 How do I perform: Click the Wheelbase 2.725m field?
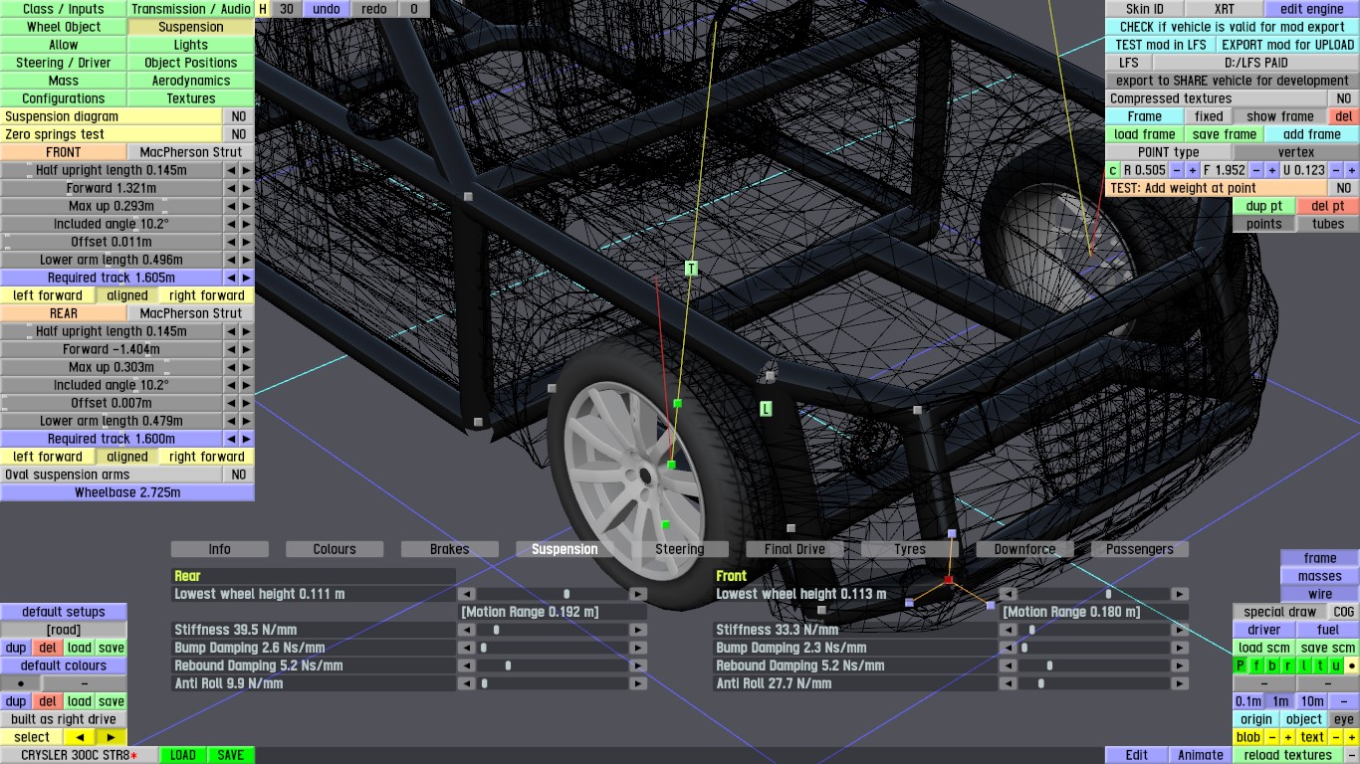click(x=127, y=492)
